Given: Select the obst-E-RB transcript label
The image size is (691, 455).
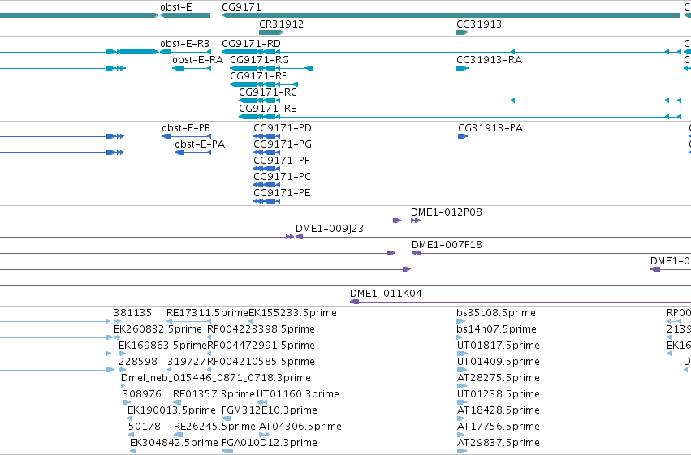Looking at the screenshot, I should coord(184,44).
